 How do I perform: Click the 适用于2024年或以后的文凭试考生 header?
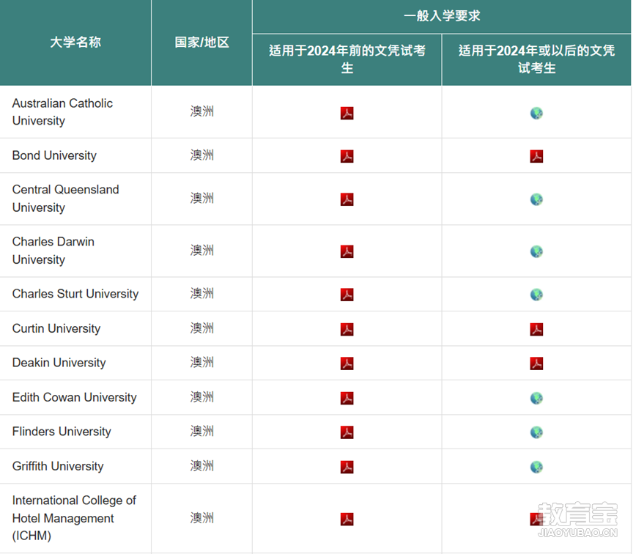536,59
